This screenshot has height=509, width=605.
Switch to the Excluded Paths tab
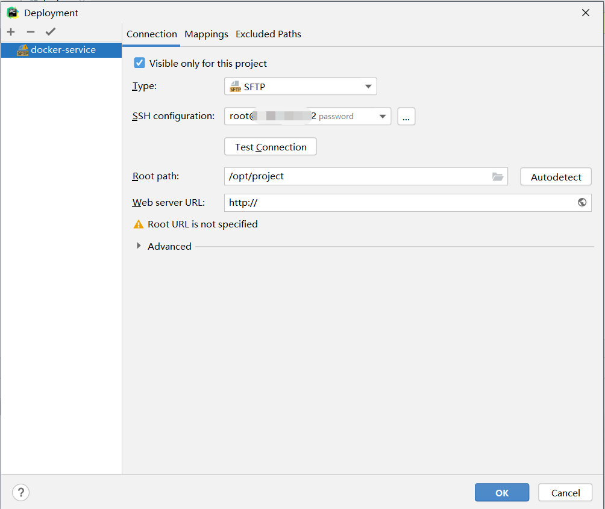[268, 34]
